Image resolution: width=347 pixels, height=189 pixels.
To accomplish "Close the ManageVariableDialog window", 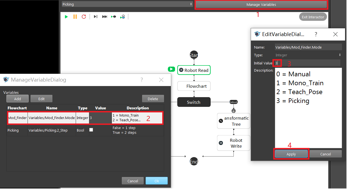I will point(161,80).
